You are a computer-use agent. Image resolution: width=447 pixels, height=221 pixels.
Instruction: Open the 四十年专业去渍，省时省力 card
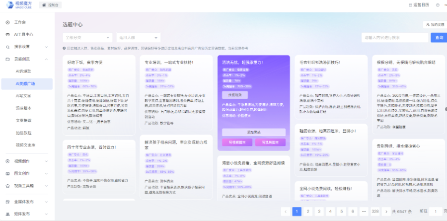coord(99,167)
